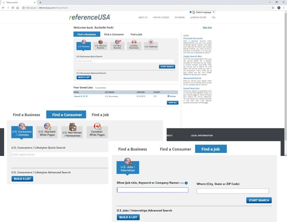Select U.S. Standard White Pages database

click(47, 131)
